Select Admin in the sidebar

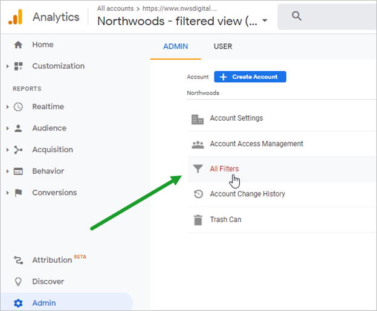click(66, 303)
